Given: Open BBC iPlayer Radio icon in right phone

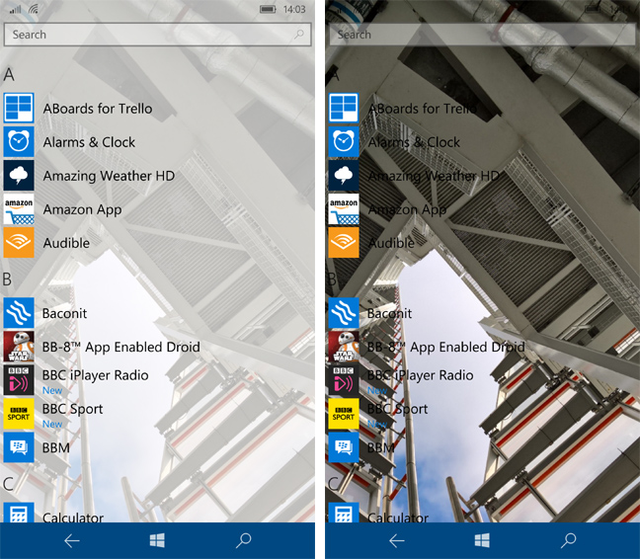Looking at the screenshot, I should click(344, 380).
